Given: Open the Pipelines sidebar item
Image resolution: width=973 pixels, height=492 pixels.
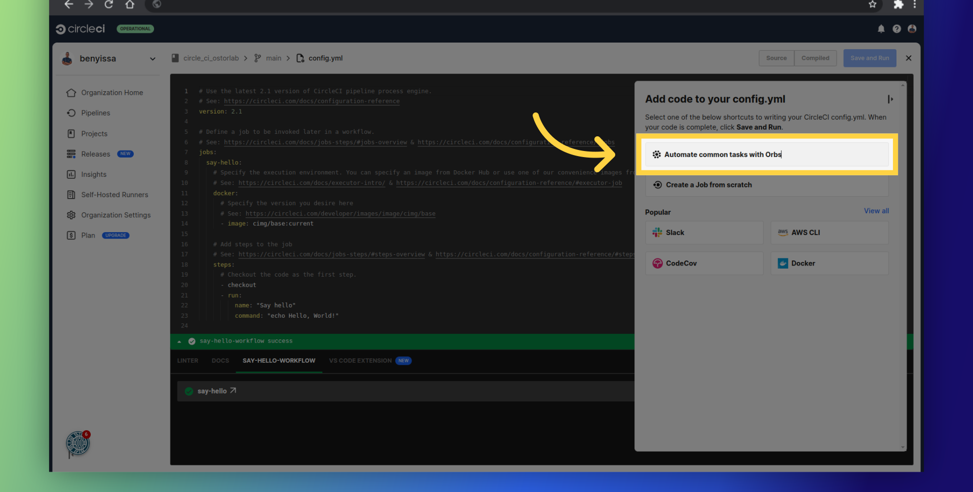Looking at the screenshot, I should [95, 113].
